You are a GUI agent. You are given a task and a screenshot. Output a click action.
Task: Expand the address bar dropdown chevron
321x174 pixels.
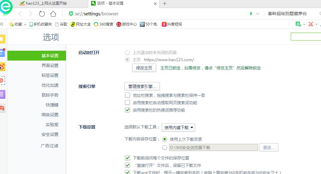tap(258, 14)
